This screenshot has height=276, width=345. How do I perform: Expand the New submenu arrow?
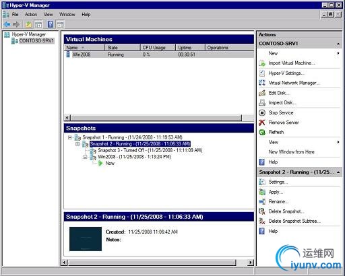coord(338,53)
